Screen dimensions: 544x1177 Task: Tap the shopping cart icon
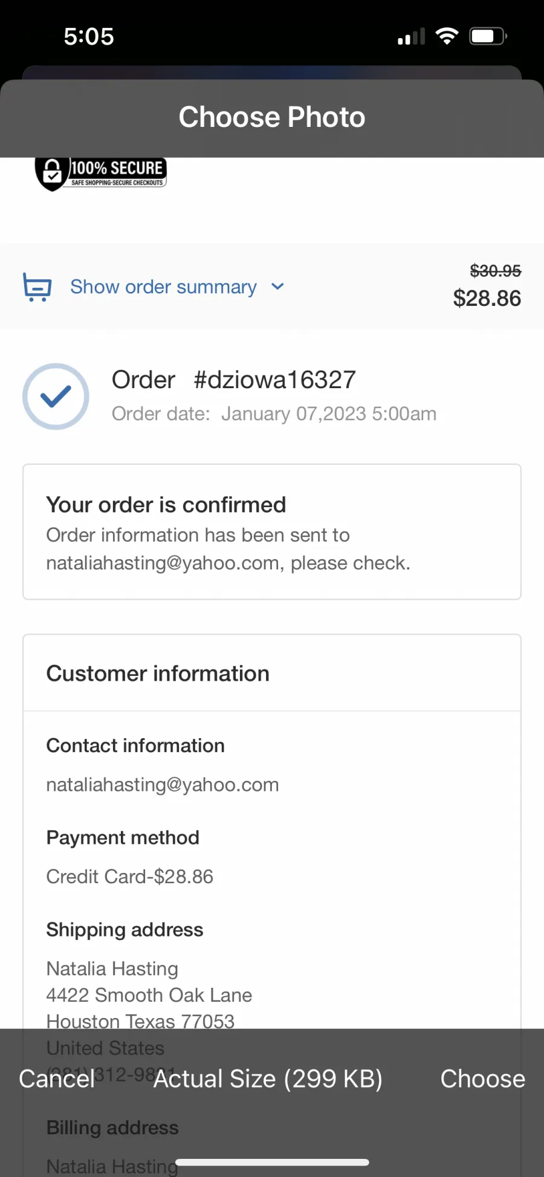point(37,287)
